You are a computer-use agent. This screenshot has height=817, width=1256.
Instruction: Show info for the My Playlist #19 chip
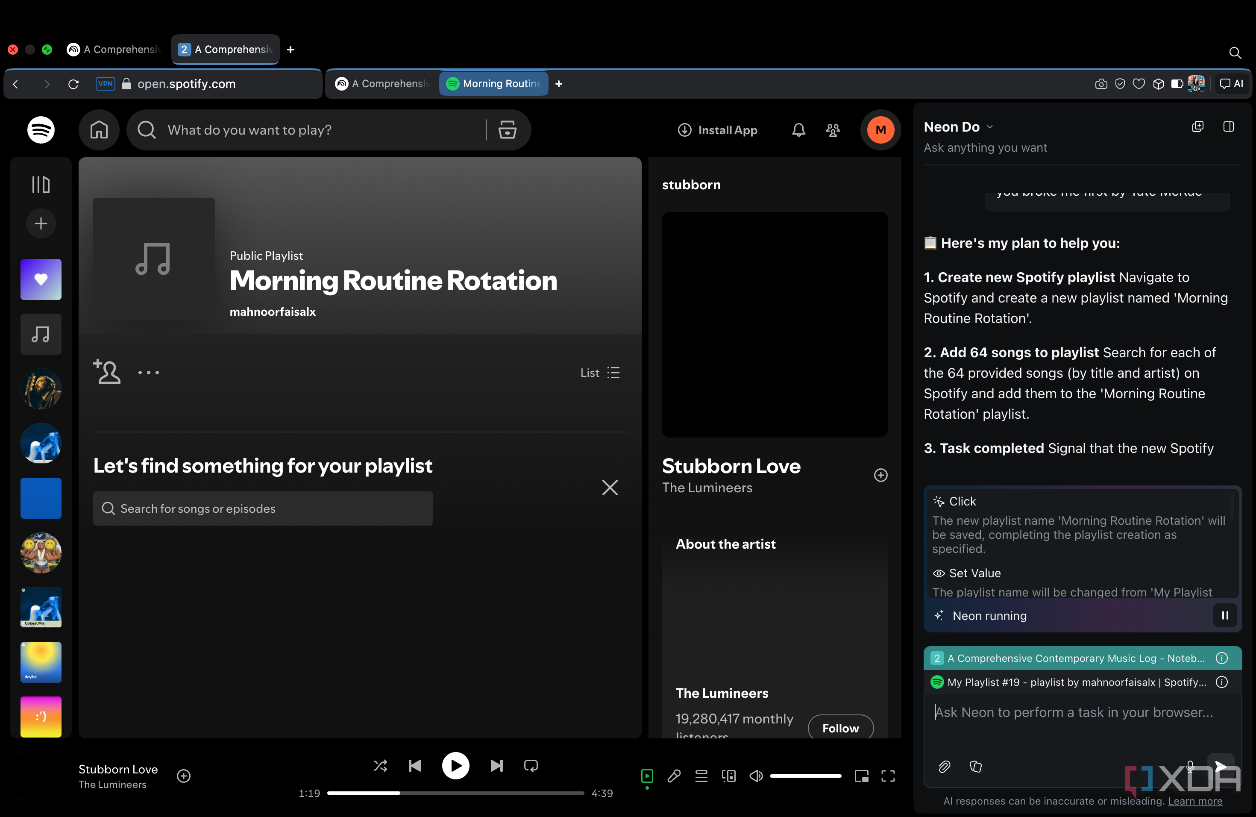[x=1221, y=682]
